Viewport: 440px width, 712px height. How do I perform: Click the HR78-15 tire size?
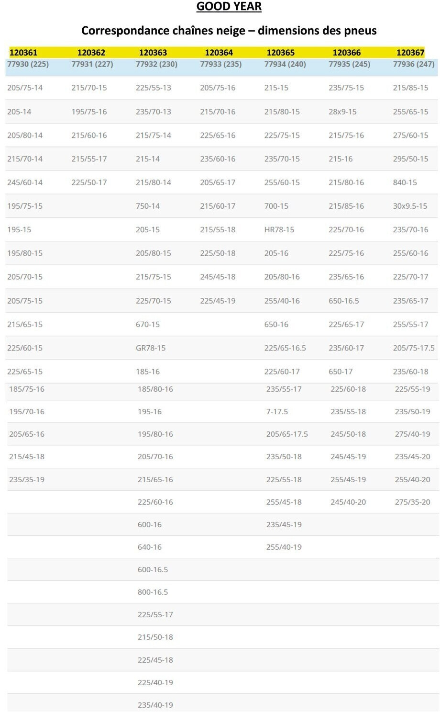(279, 230)
